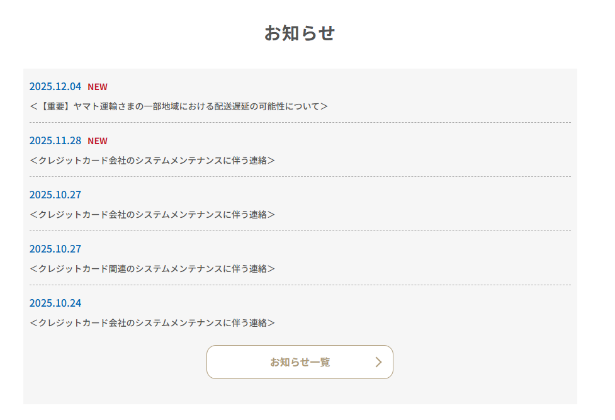Click the NEW badge beside 2025.12.04

[x=98, y=87]
